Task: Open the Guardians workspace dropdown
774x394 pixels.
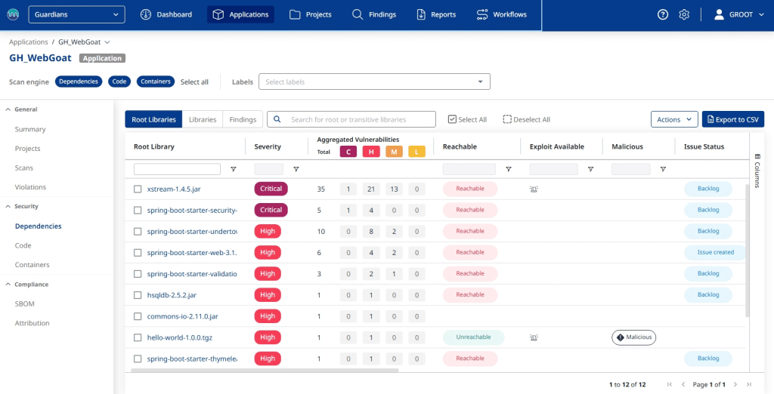Action: pos(76,14)
